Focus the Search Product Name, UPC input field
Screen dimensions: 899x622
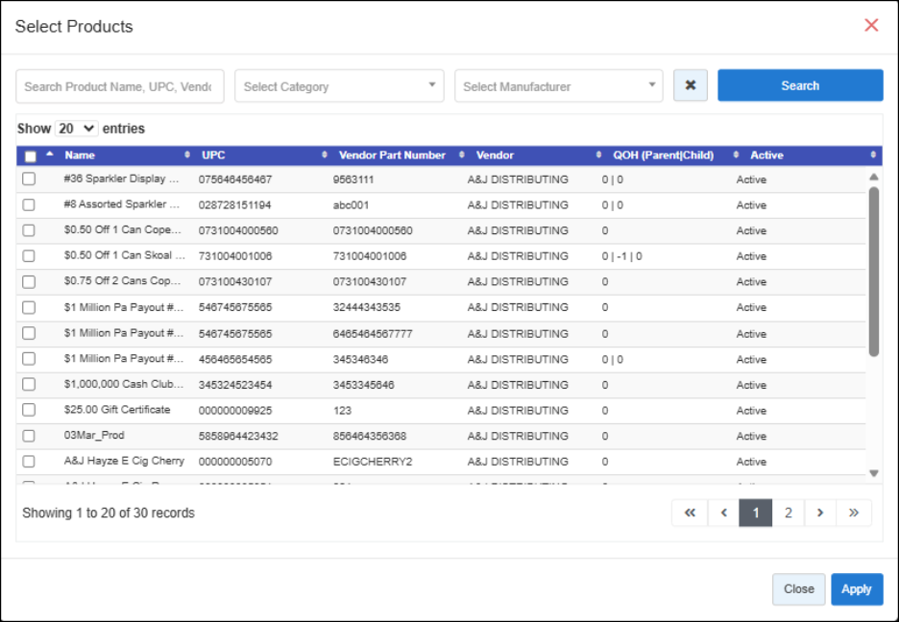click(120, 86)
